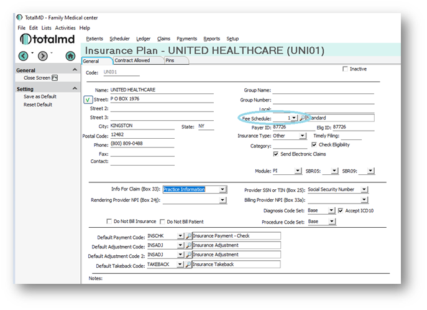Viewport: 427px width, 310px height.
Task: Enable the Inactive checkbox
Action: coord(346,69)
